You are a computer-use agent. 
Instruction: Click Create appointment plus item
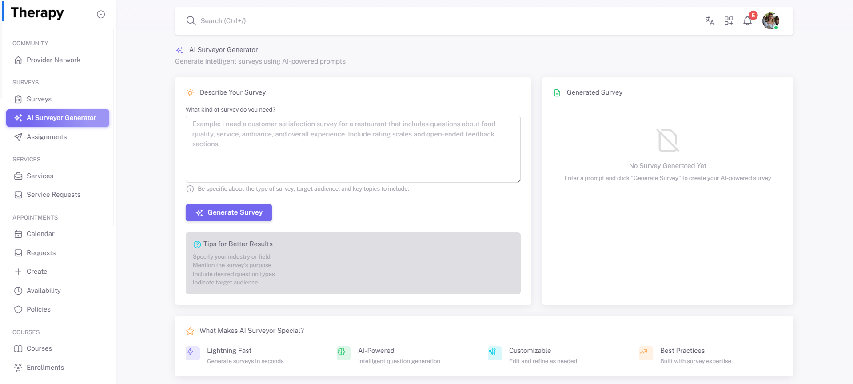[x=36, y=272]
